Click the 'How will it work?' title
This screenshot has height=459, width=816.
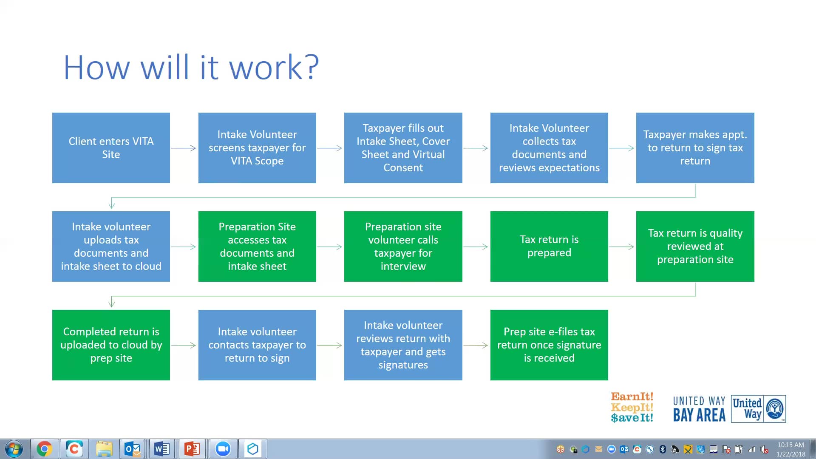point(191,67)
